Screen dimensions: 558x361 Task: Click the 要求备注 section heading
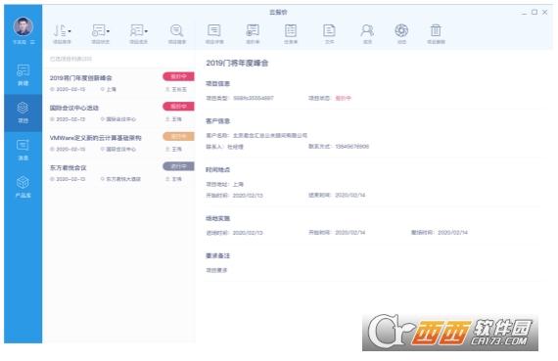pyautogui.click(x=217, y=255)
